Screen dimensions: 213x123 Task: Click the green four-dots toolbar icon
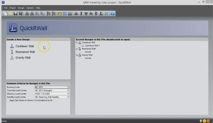pyautogui.click(x=106, y=13)
